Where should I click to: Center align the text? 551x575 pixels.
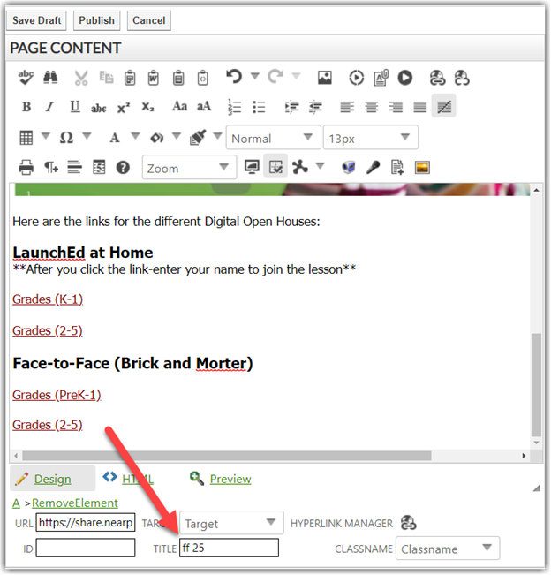tap(372, 107)
